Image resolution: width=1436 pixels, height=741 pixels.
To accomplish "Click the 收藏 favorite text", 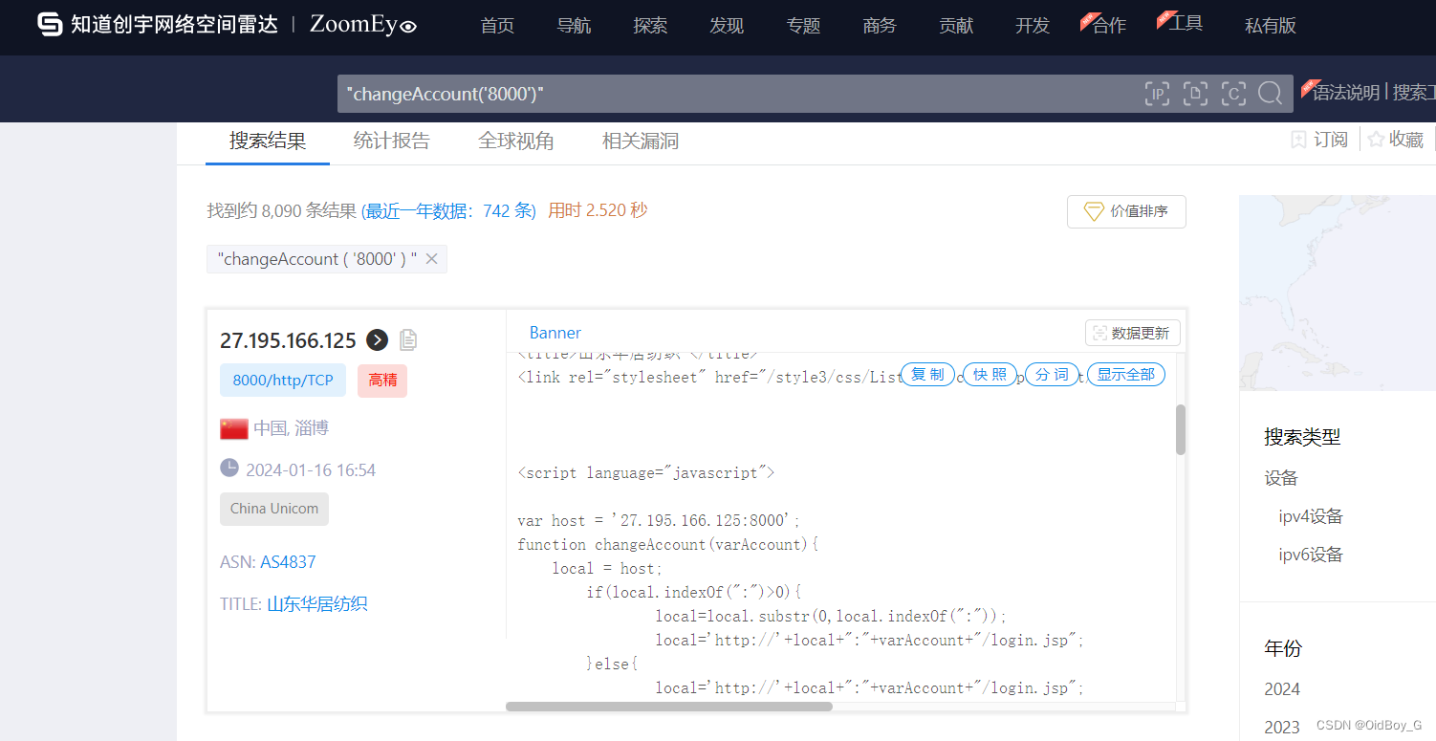I will 1406,140.
